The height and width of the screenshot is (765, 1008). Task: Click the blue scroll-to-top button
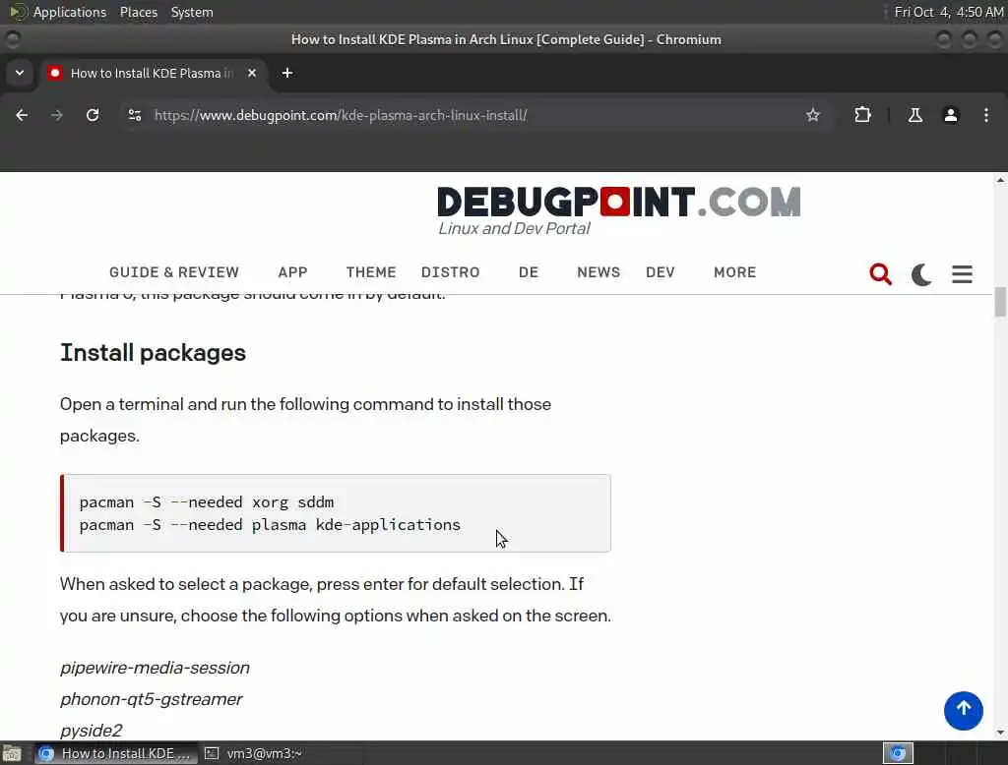pos(963,710)
